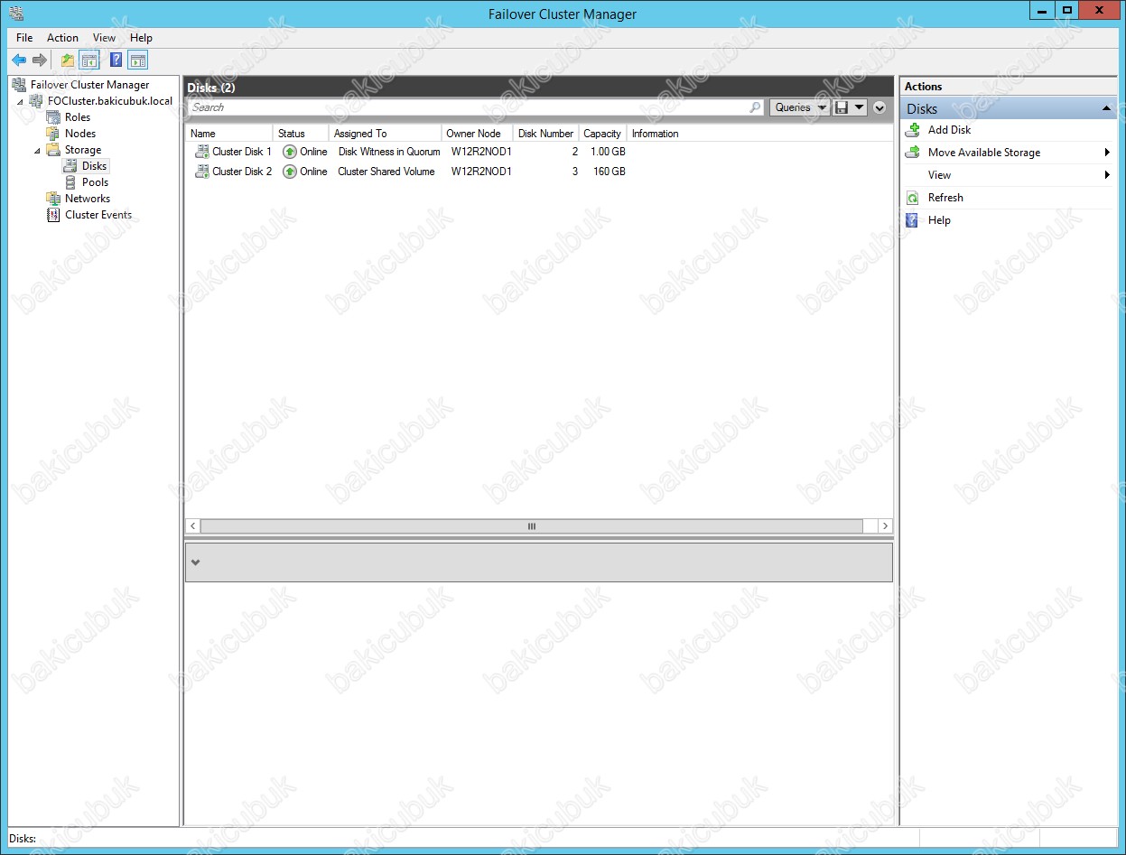Click the "Cluster Shared Volume" cell
The height and width of the screenshot is (855, 1126).
click(386, 172)
